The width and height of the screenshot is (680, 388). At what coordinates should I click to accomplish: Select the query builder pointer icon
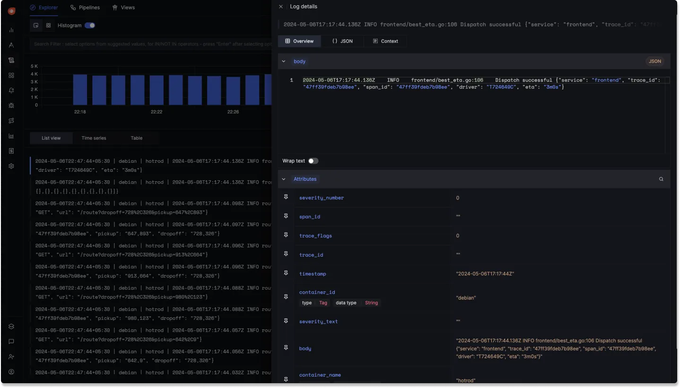point(36,26)
